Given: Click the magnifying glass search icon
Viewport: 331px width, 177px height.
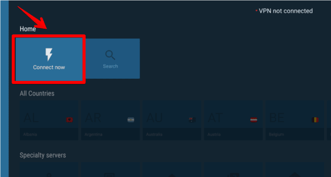Looking at the screenshot, I should point(110,55).
